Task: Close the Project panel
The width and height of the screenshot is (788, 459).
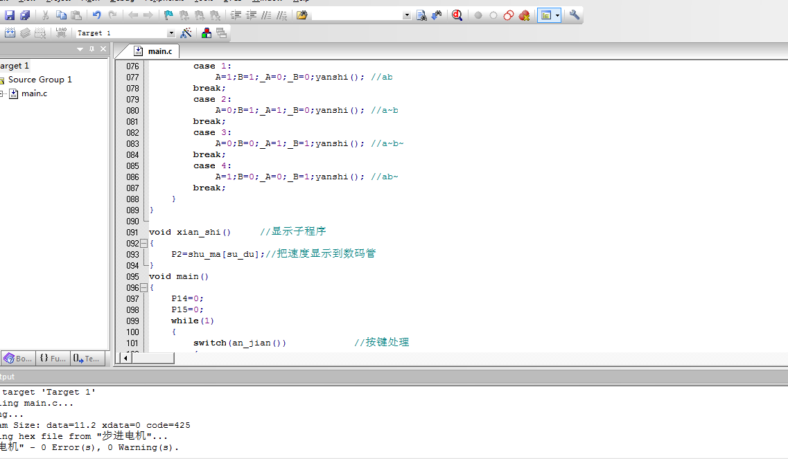Action: [103, 49]
